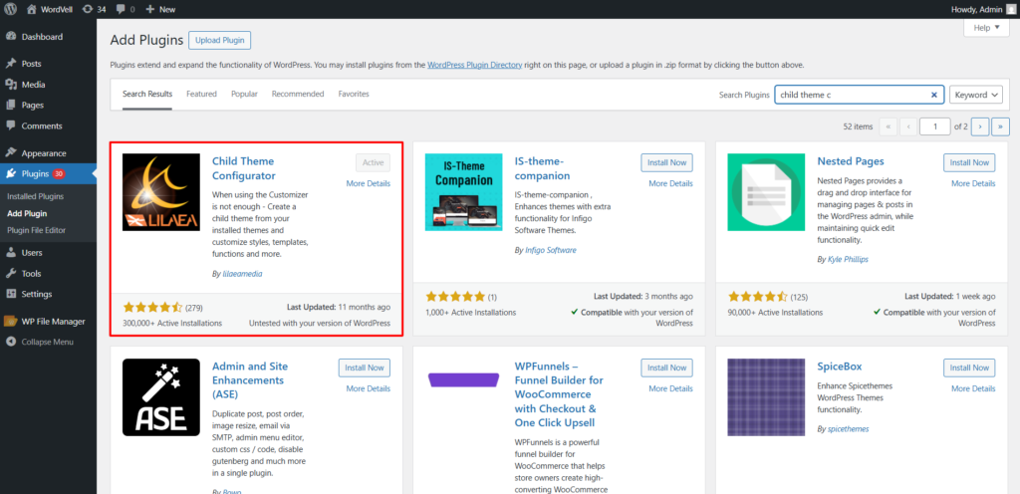
Task: Open the comments bubble in admin bar
Action: (121, 9)
